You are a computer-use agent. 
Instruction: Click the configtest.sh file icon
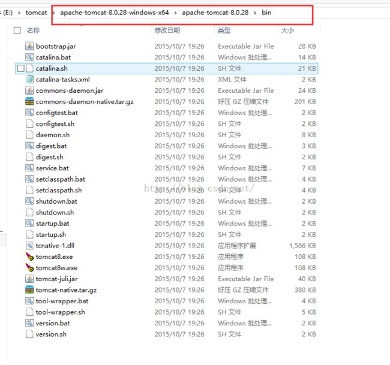pos(29,123)
